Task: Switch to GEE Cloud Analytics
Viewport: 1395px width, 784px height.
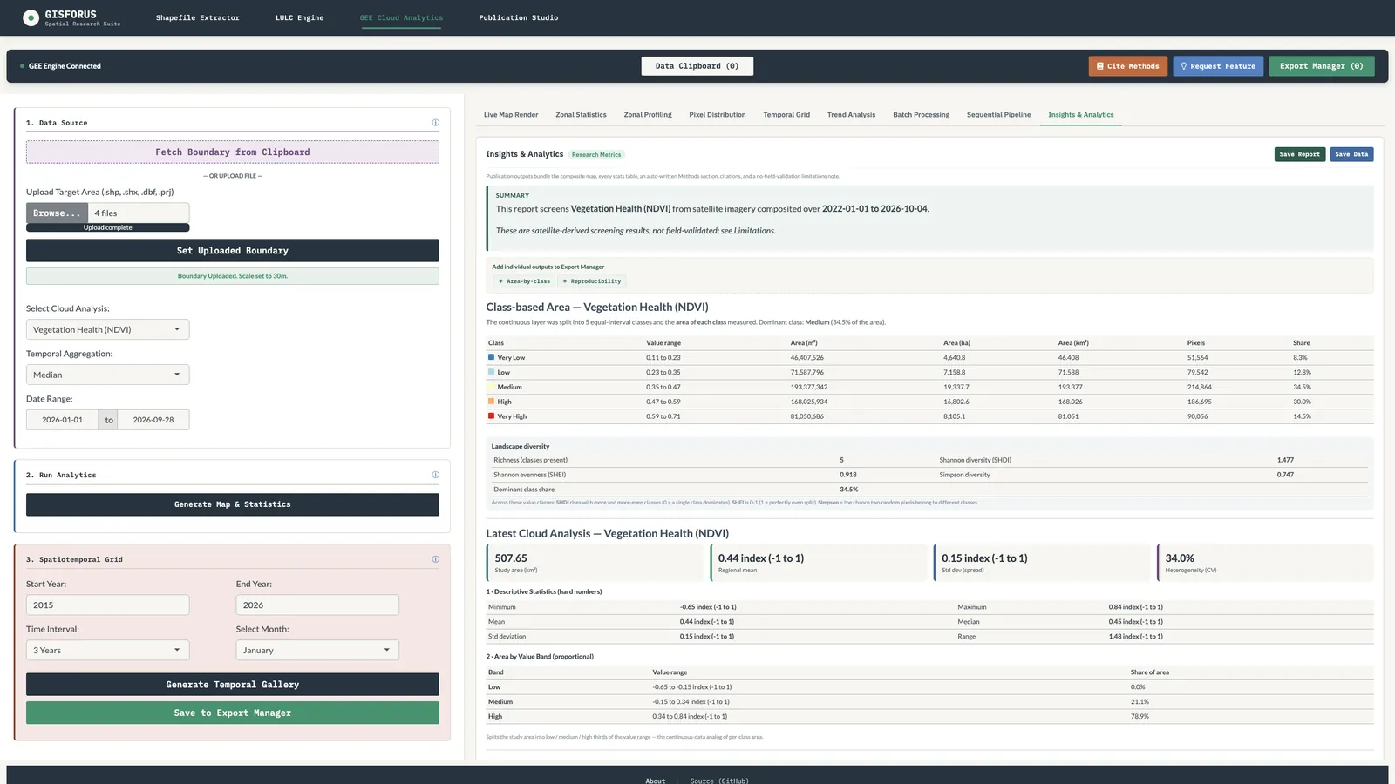Action: 401,17
